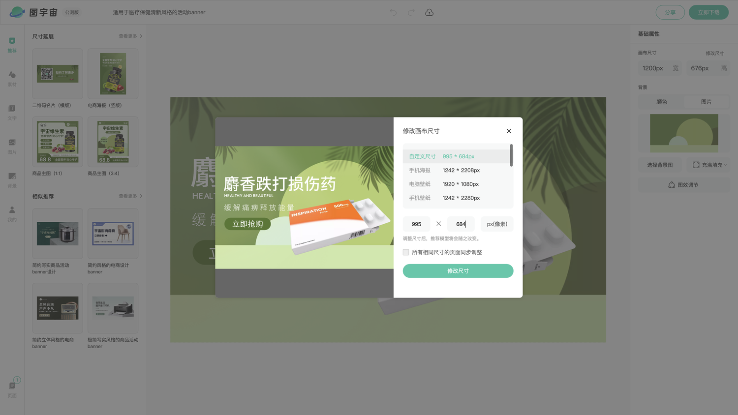Select the 电商海报（竖版）thumbnail
Image resolution: width=738 pixels, height=415 pixels.
[113, 74]
